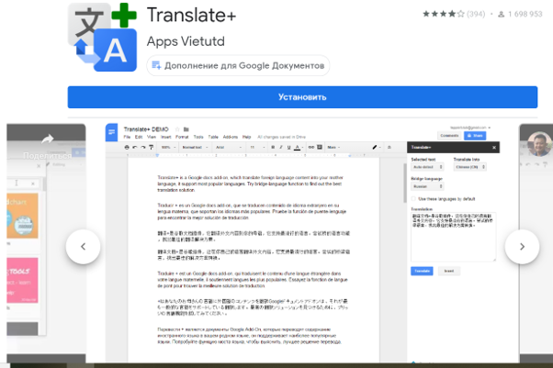
Task: Open the Help menu in demo
Action: (x=246, y=137)
